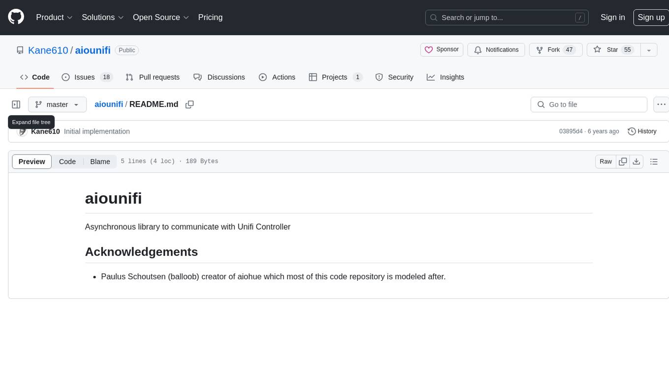Click the Paulus Schoutsen acknowledgement line

273,276
